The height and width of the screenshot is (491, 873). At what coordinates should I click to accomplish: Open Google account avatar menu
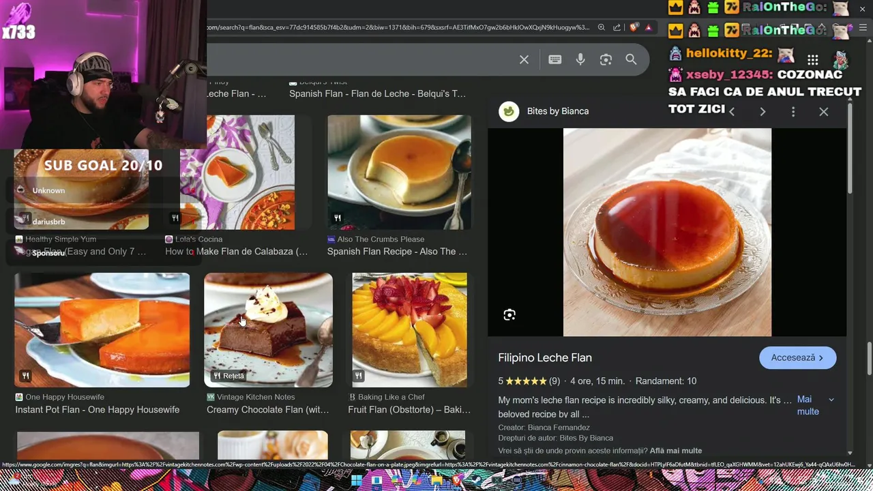point(841,60)
